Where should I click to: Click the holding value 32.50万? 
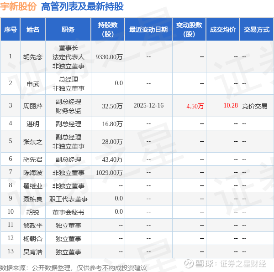(x=112, y=106)
